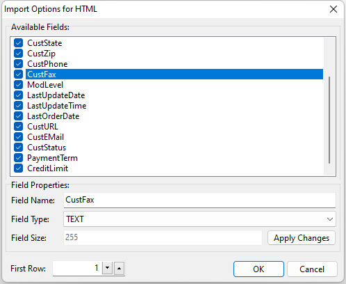Select the LastOrderDate field name
346x284 pixels.
coord(53,116)
